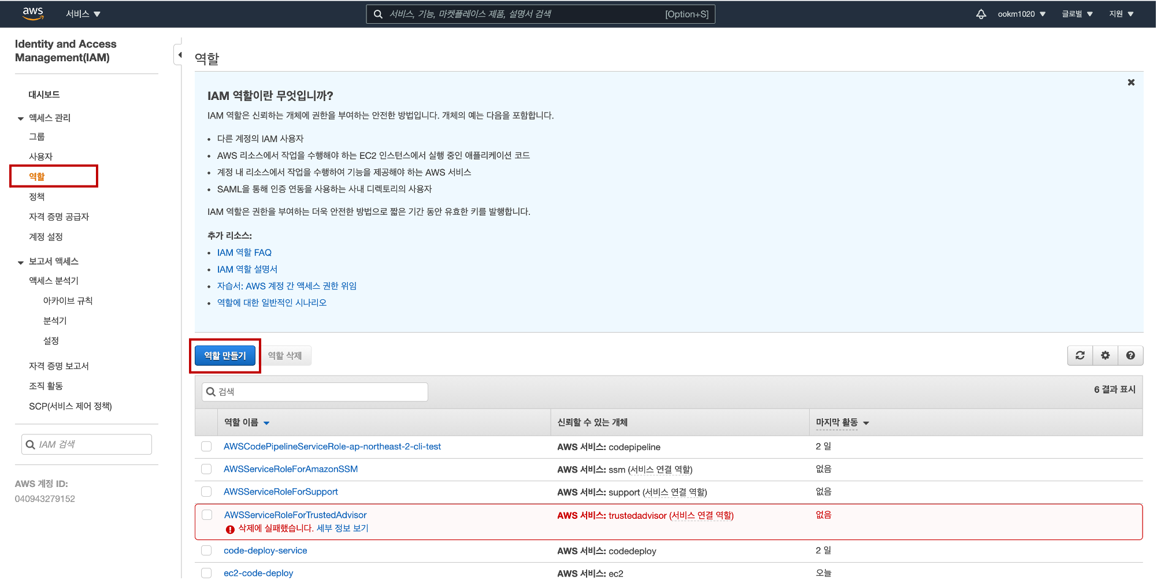This screenshot has width=1157, height=580.
Task: Open the cross-account access tutorial link
Action: pyautogui.click(x=287, y=286)
